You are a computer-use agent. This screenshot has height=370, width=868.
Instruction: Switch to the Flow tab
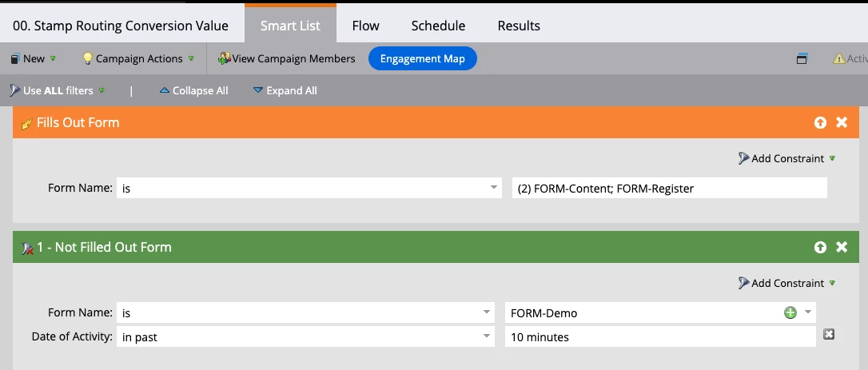(365, 26)
